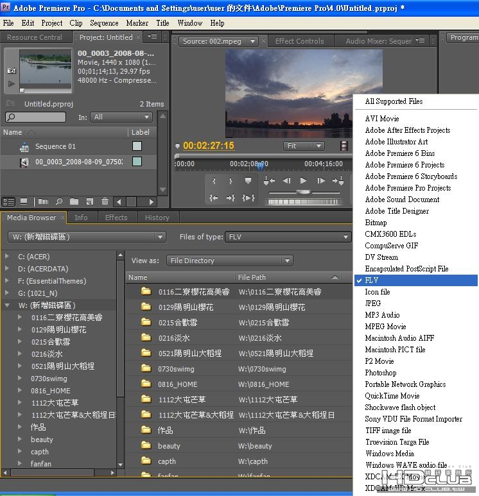
Task: Select All Supported Files option
Action: (x=394, y=101)
